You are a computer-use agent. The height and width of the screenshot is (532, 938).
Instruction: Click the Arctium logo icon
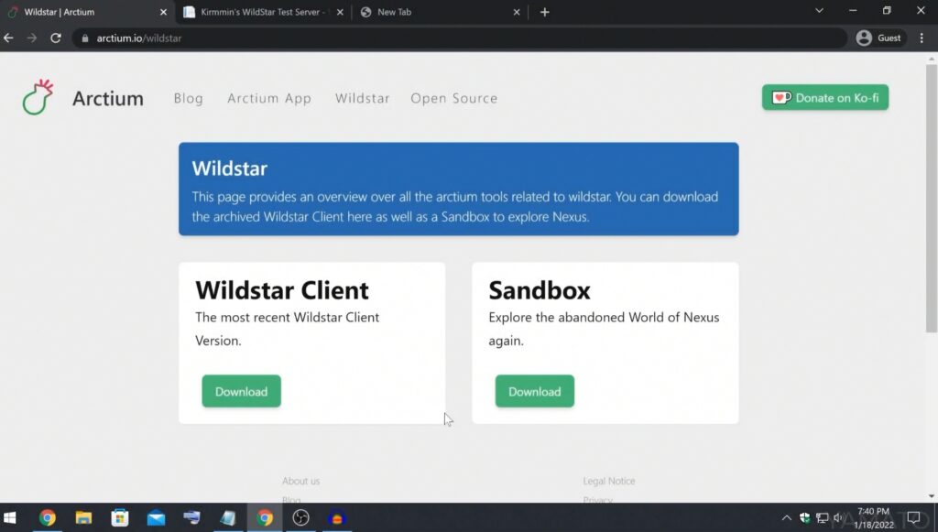coord(38,97)
